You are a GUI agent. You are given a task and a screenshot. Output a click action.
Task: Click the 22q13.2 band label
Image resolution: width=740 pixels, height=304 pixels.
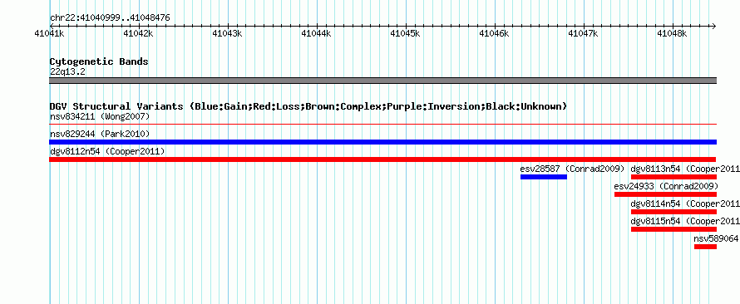click(x=67, y=72)
